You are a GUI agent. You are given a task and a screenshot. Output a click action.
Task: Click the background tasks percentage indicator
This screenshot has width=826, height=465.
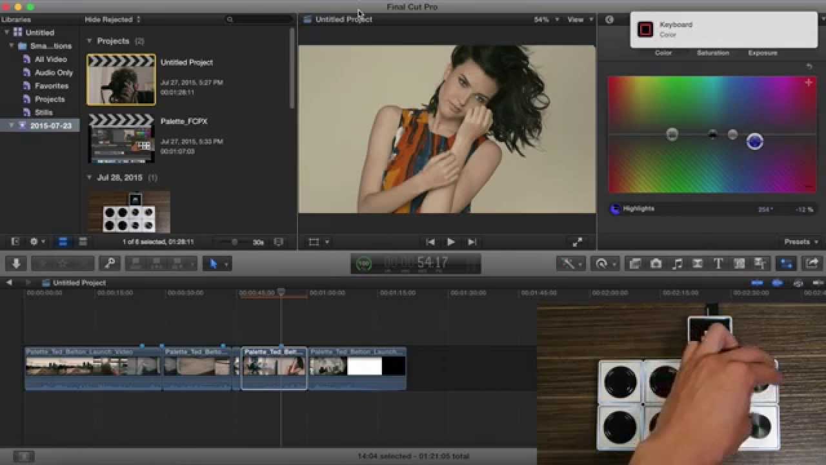click(x=364, y=263)
